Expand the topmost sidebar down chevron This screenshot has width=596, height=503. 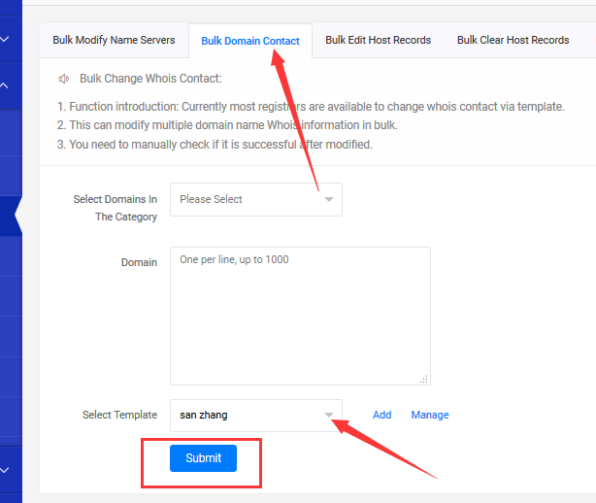(5, 39)
